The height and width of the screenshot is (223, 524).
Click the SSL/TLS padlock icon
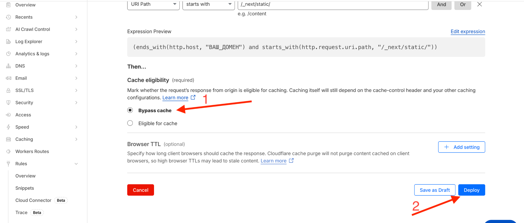8,90
